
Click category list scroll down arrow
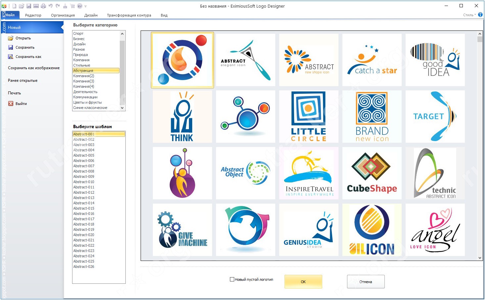tap(122, 108)
